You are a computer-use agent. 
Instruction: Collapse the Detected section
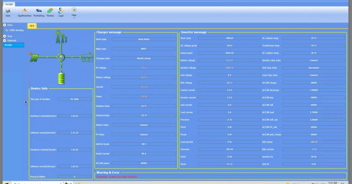click(x=5, y=40)
